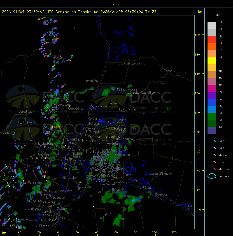Screen dimensions: 233x236
Task: Click the TUPUNGATO map label
Action: (x=45, y=195)
